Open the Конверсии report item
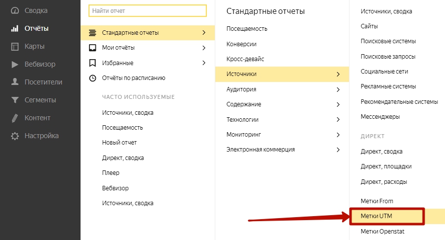The width and height of the screenshot is (445, 240). pyautogui.click(x=241, y=44)
